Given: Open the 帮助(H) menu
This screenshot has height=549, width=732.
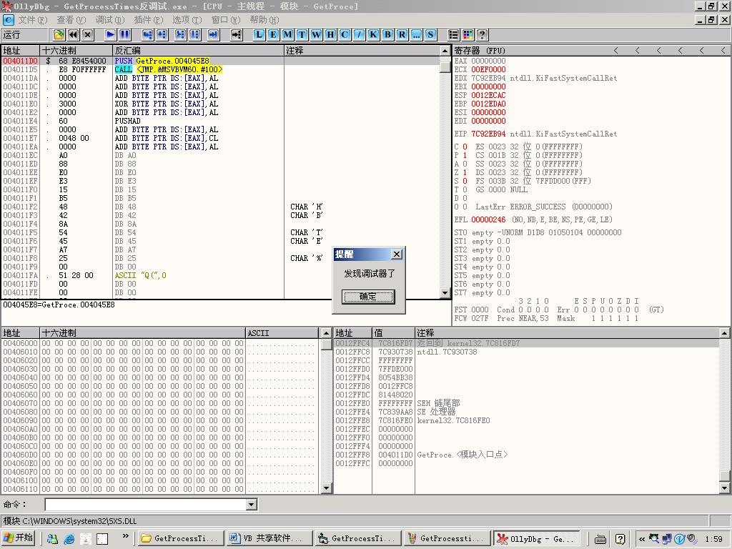Looking at the screenshot, I should tap(264, 20).
